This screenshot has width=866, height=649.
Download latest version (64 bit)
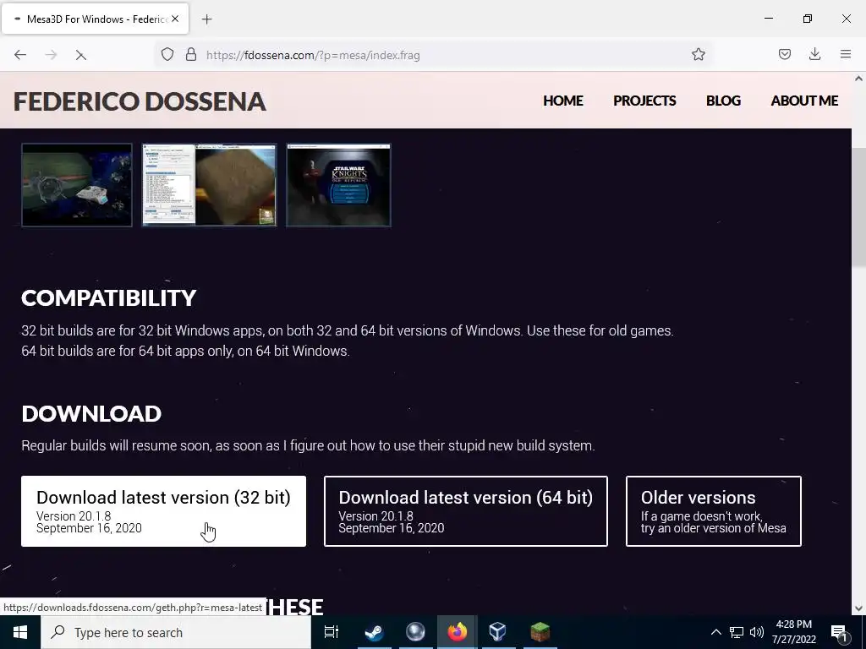466,511
